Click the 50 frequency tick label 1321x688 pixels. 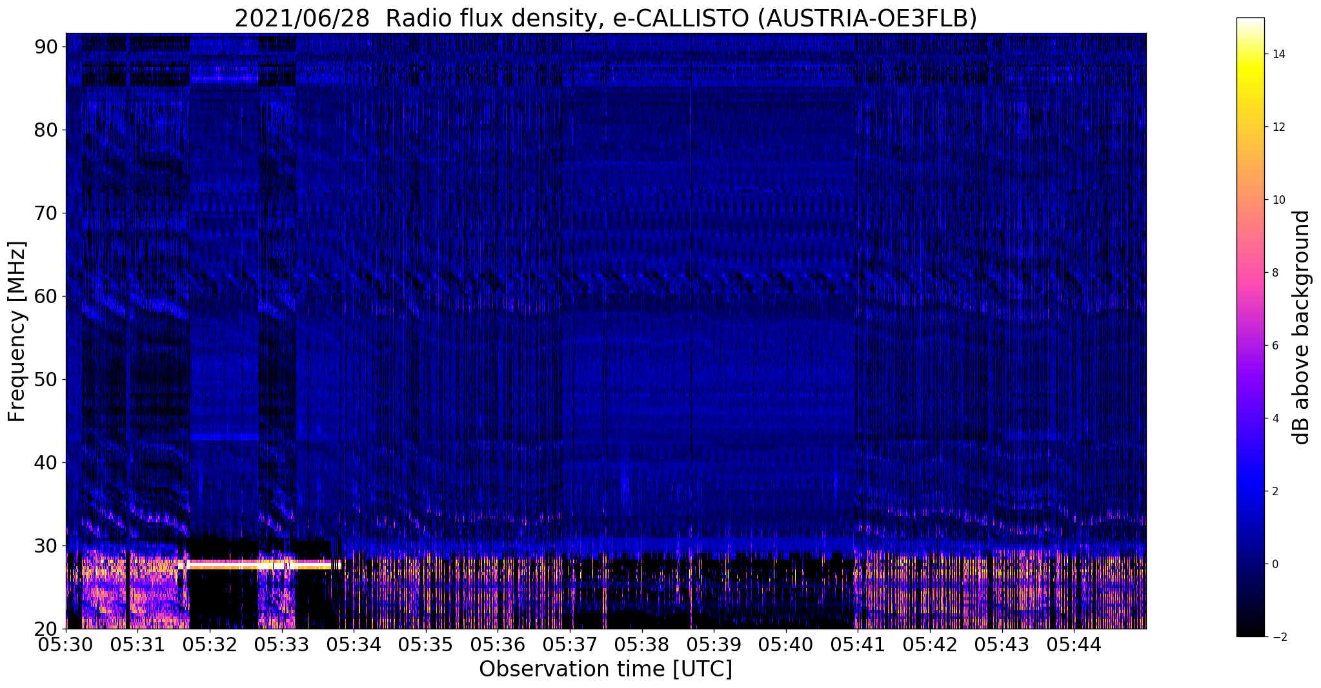46,379
